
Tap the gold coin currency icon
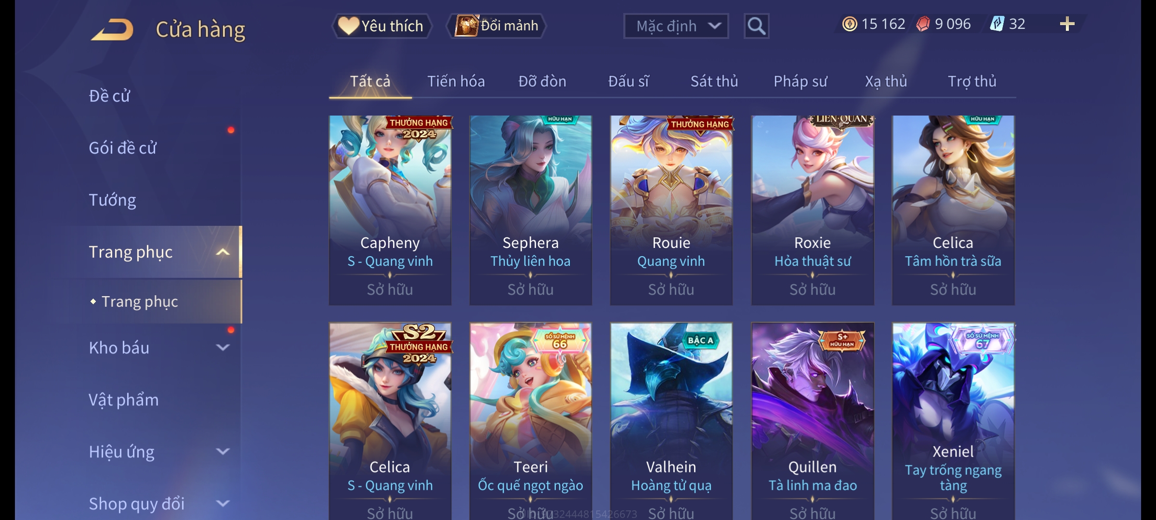pyautogui.click(x=850, y=24)
